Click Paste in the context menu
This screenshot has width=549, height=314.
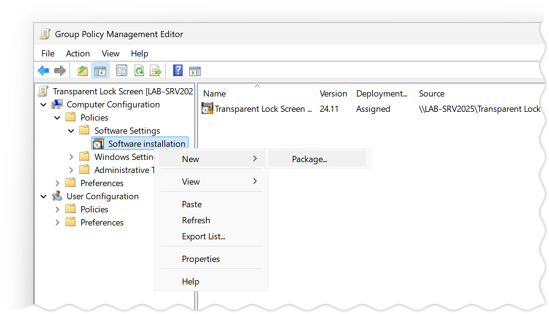tap(211, 204)
